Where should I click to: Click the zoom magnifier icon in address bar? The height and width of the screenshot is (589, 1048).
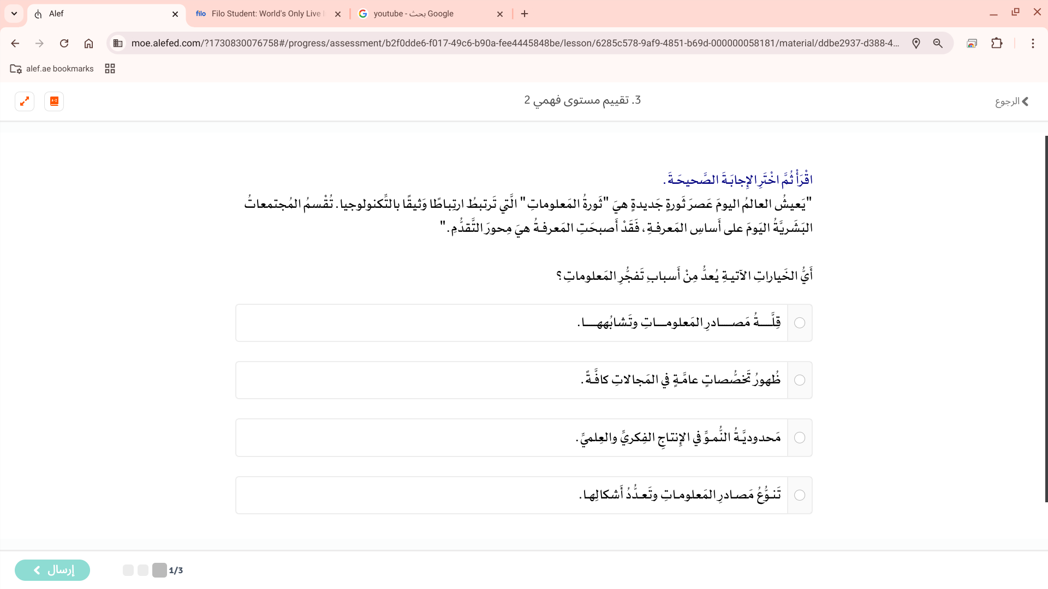coord(938,43)
